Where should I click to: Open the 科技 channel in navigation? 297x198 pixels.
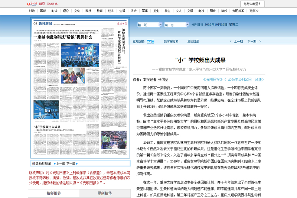click(x=88, y=11)
